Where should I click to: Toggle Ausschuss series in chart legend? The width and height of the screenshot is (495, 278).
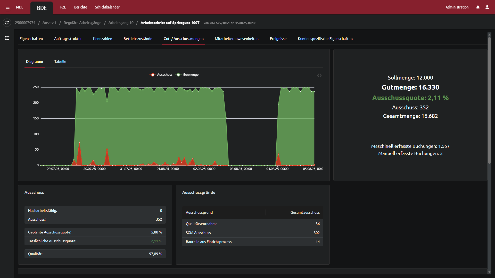pos(161,75)
